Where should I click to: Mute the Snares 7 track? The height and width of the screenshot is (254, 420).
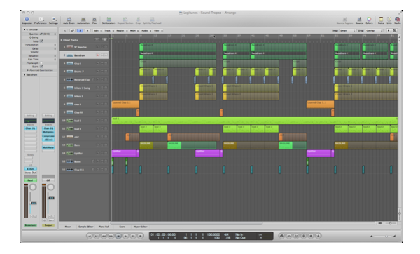102,71
